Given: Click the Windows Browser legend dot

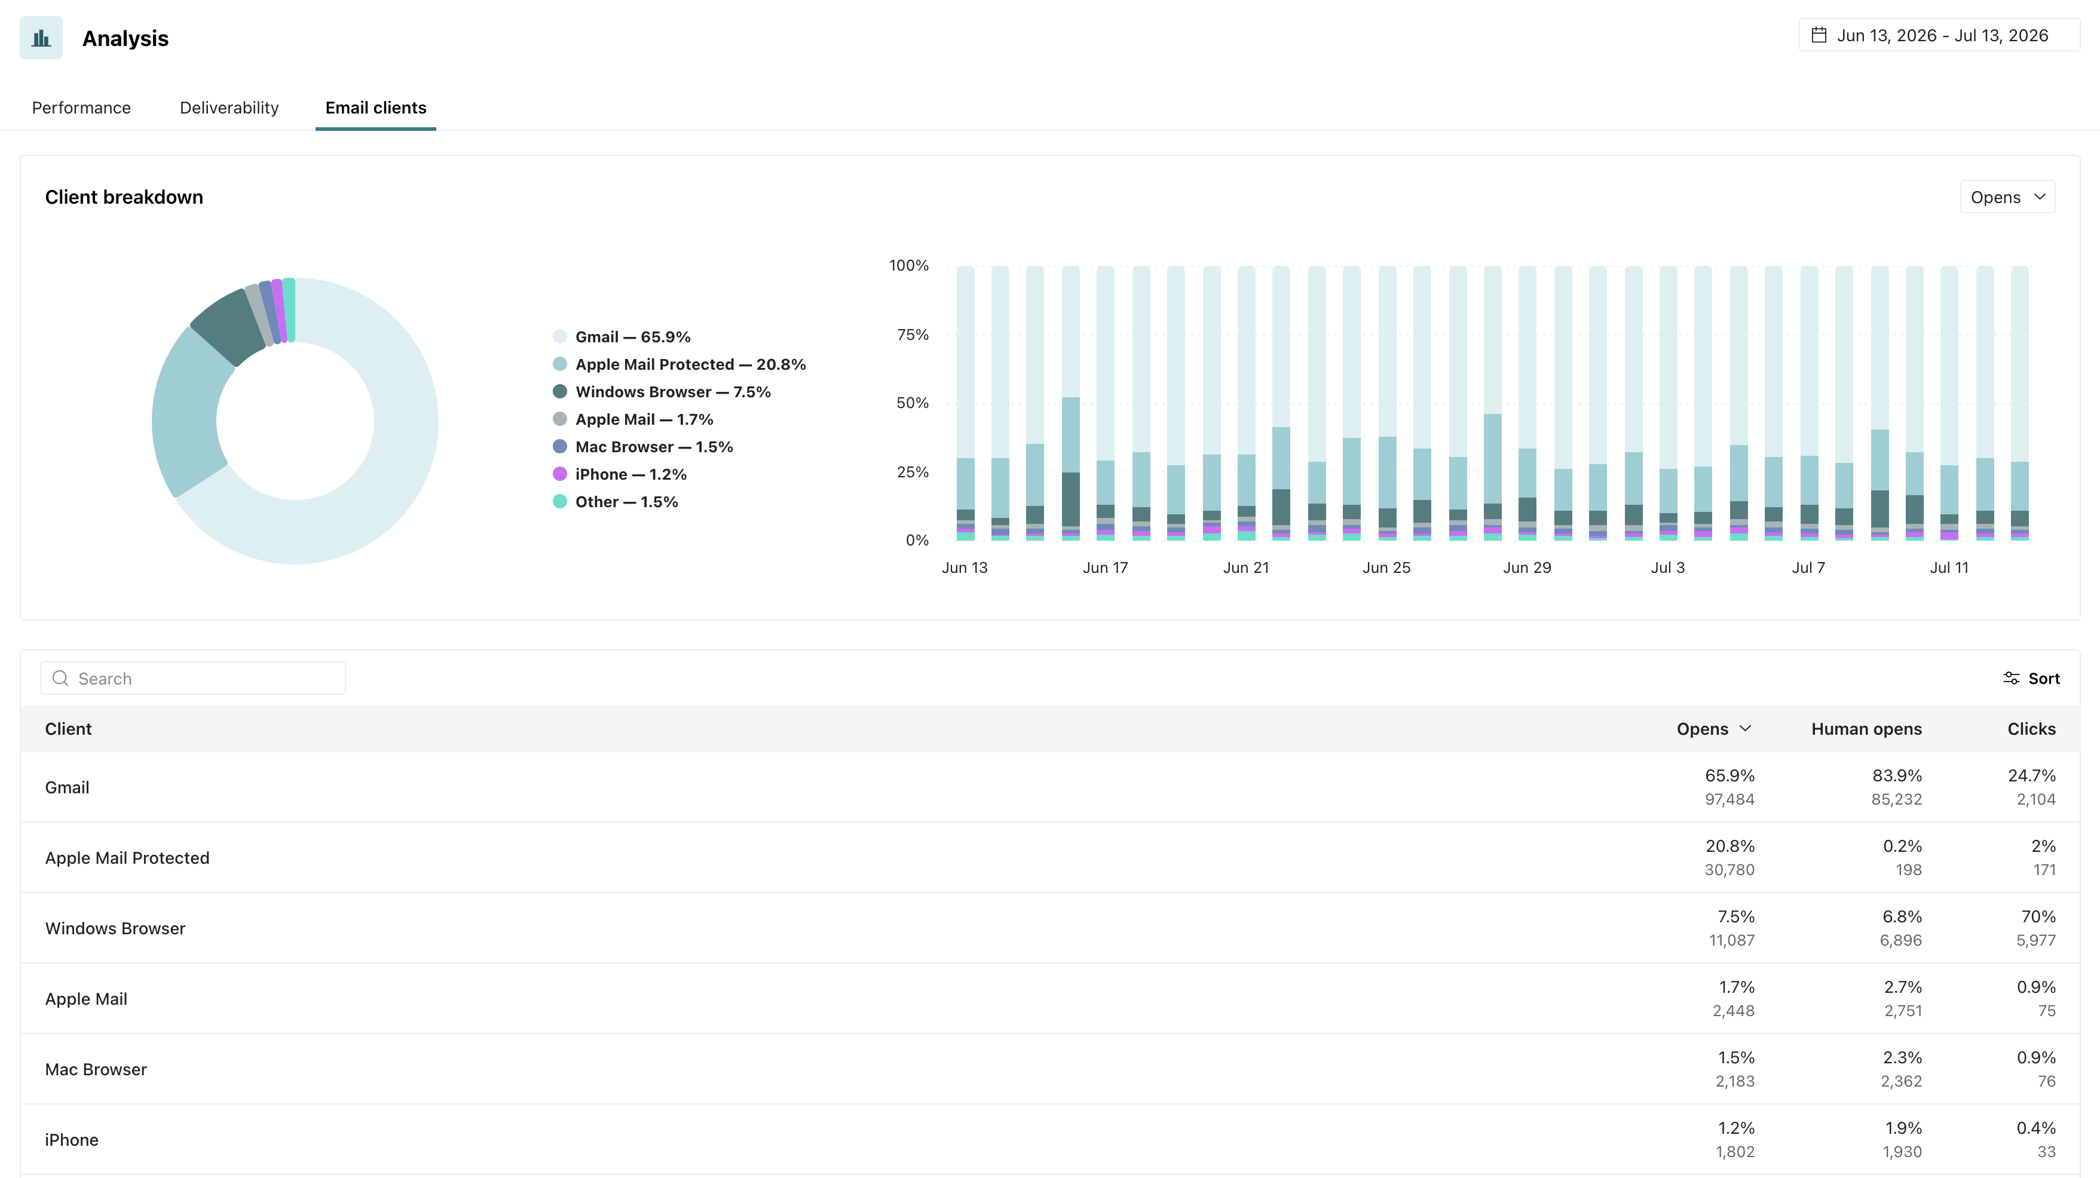Looking at the screenshot, I should 560,392.
